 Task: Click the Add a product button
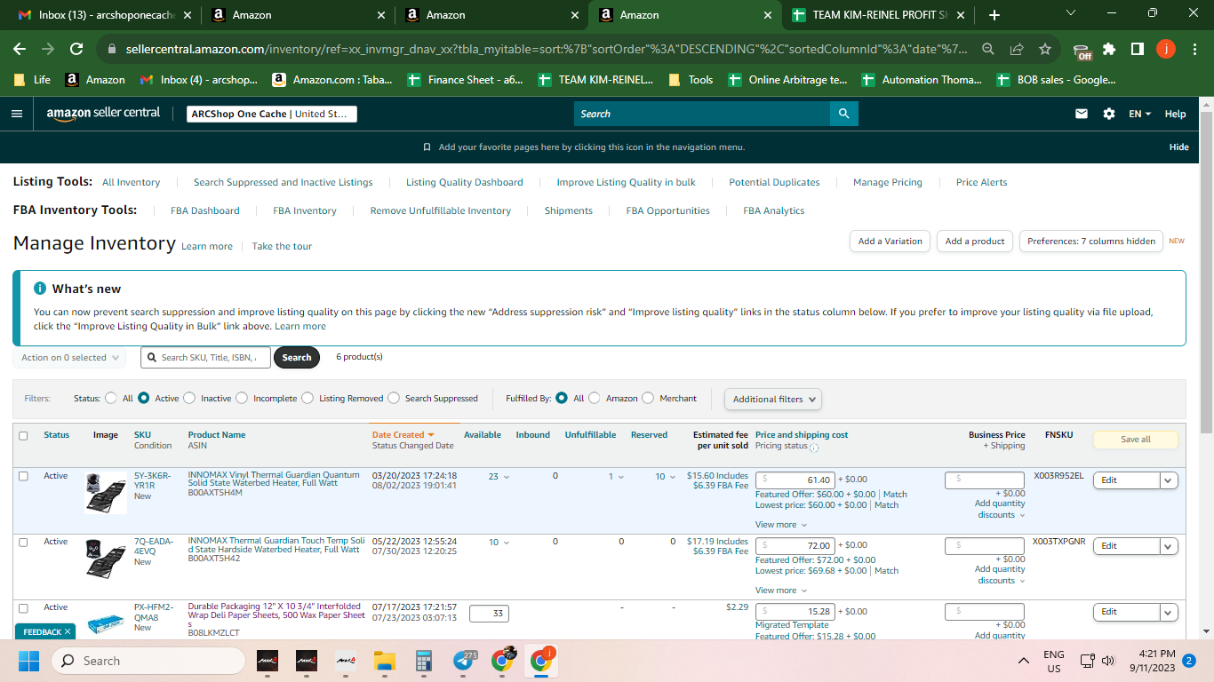pyautogui.click(x=975, y=241)
